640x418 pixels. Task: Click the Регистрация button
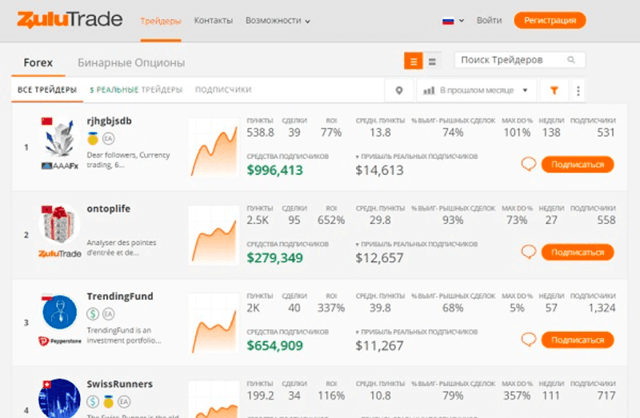[x=550, y=21]
